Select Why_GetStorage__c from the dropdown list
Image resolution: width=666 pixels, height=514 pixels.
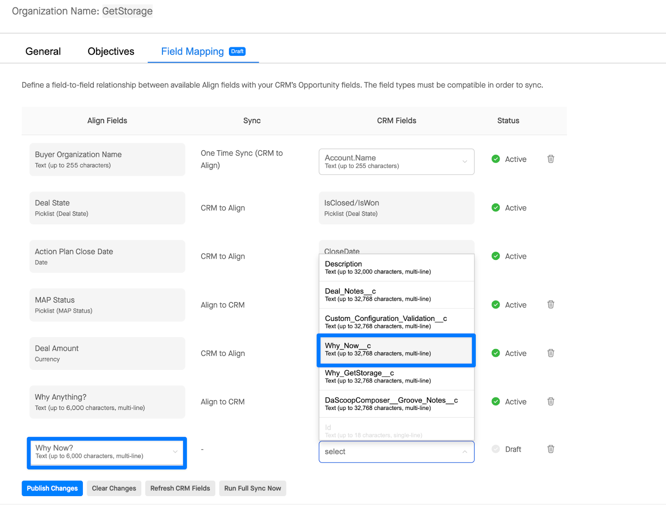click(395, 376)
